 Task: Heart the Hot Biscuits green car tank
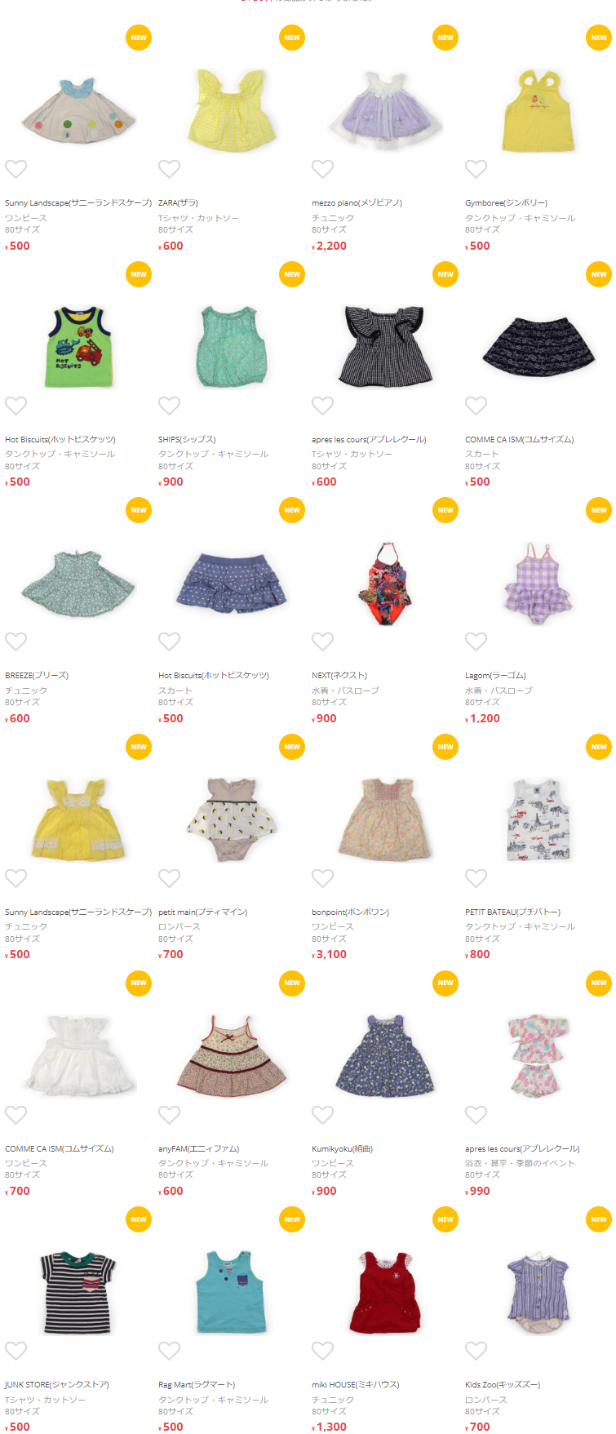[x=16, y=406]
